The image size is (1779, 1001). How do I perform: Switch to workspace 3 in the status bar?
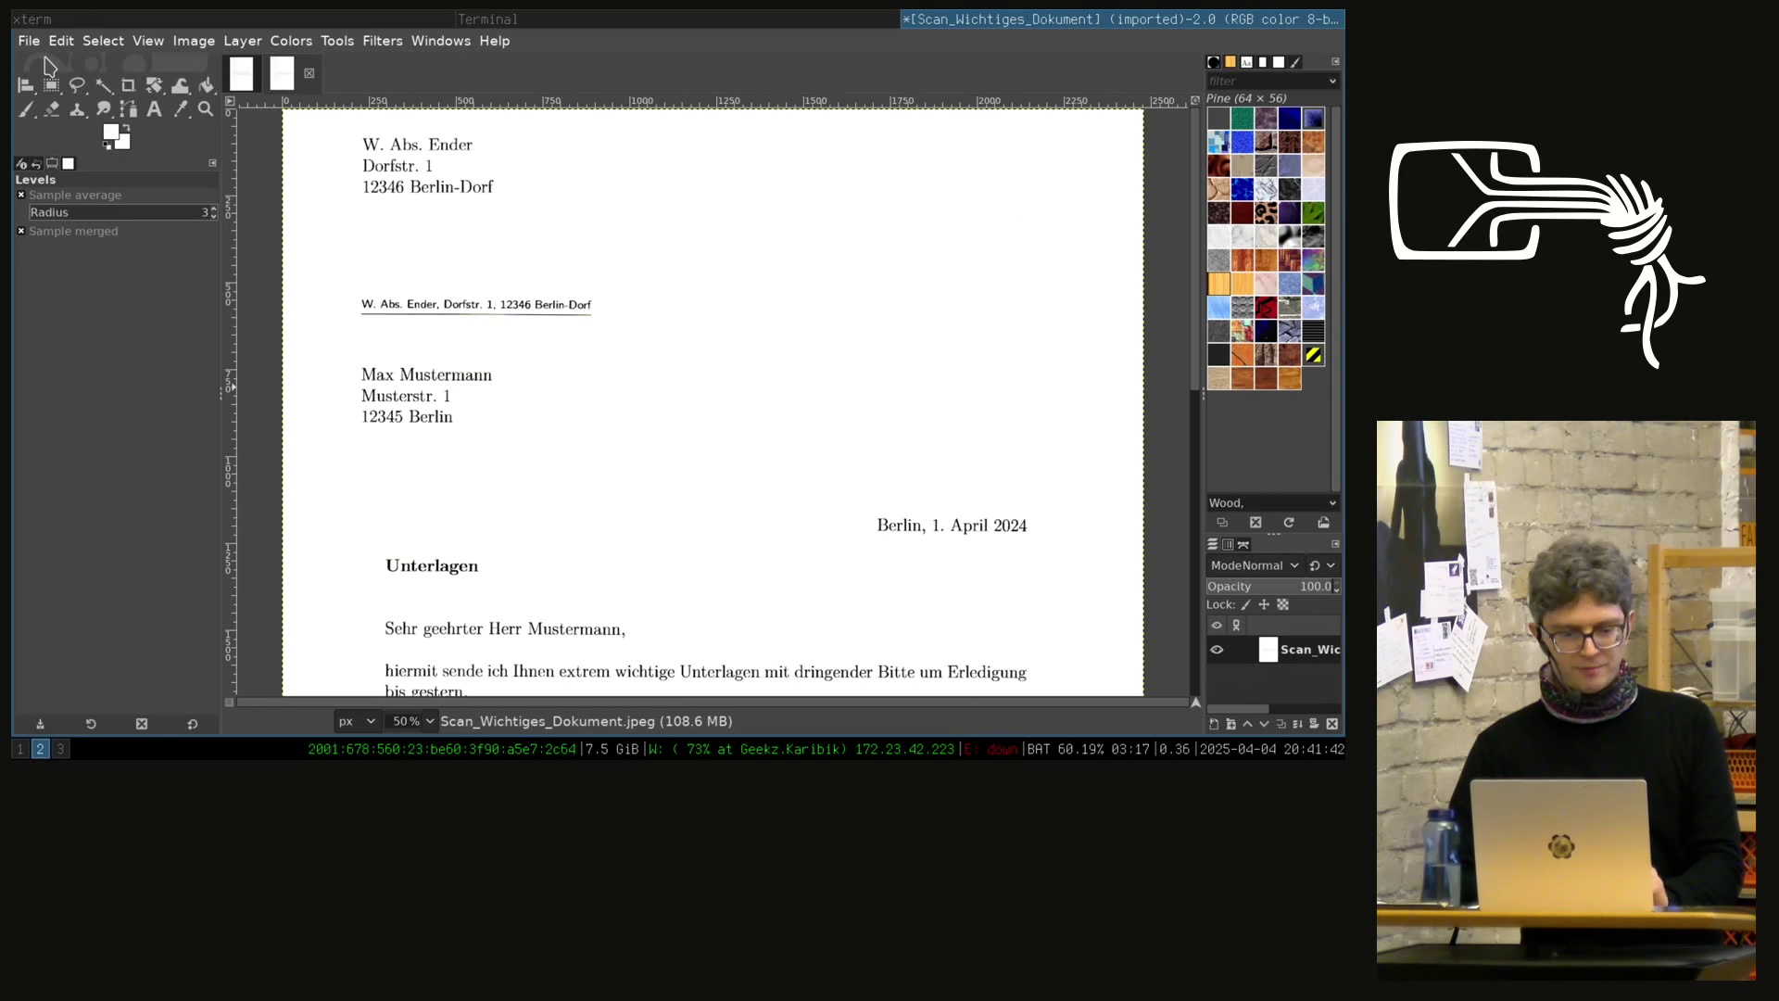pos(60,749)
